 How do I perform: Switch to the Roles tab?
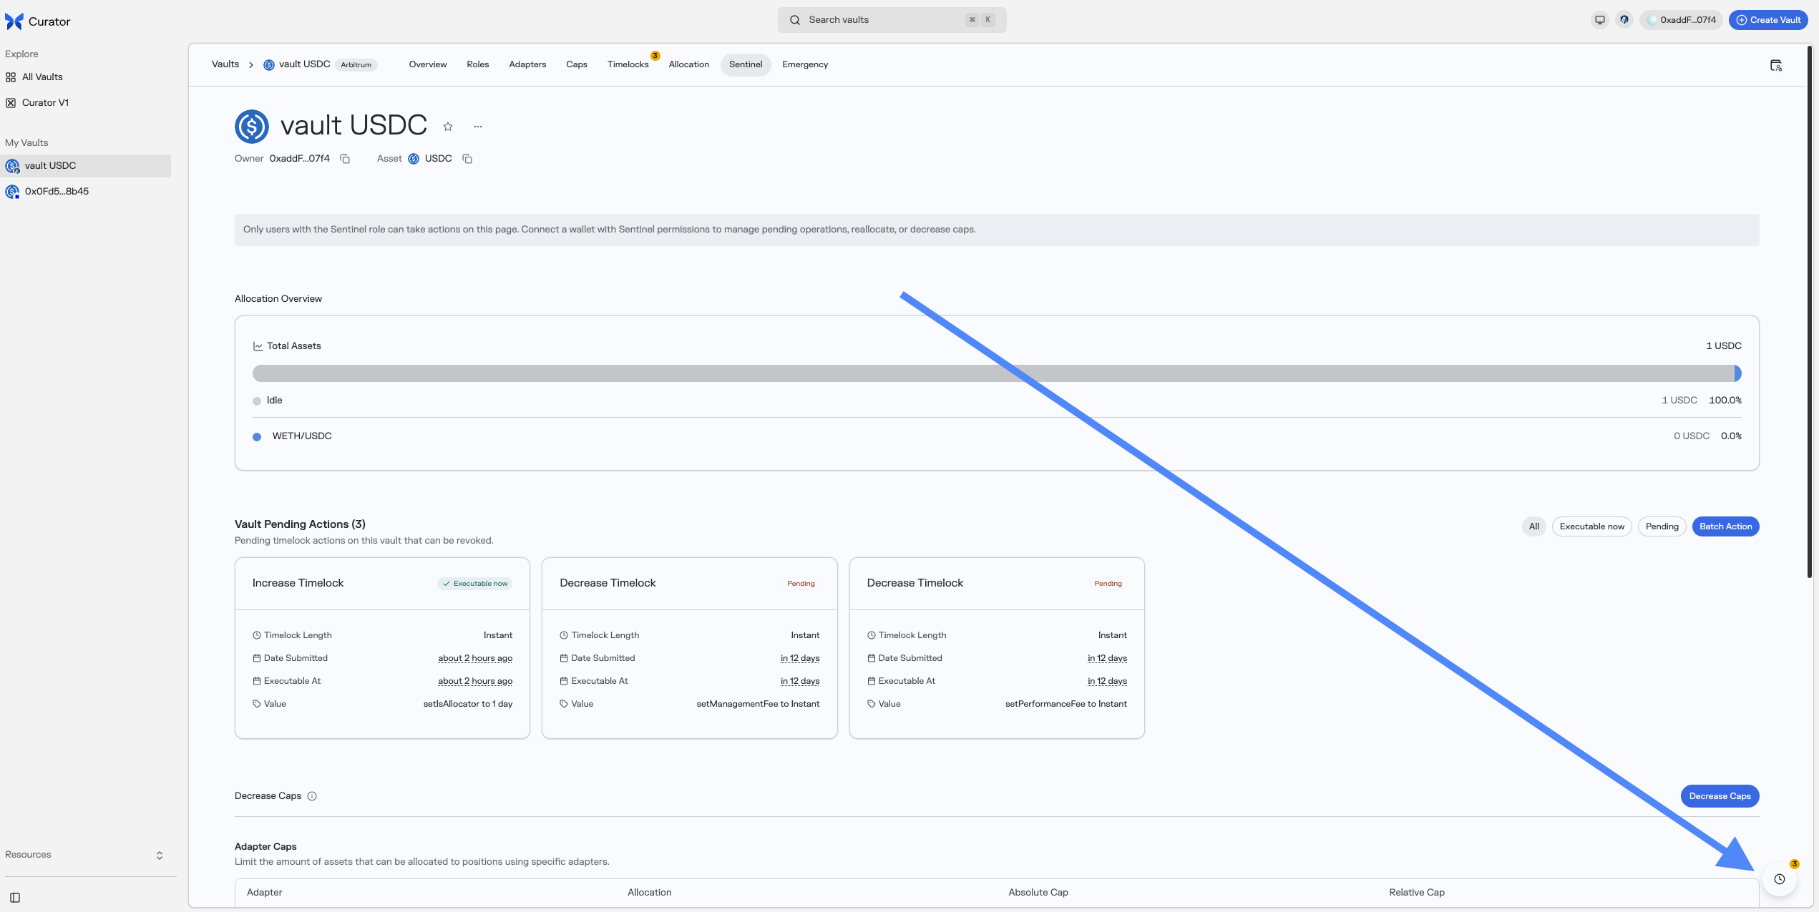(x=478, y=64)
